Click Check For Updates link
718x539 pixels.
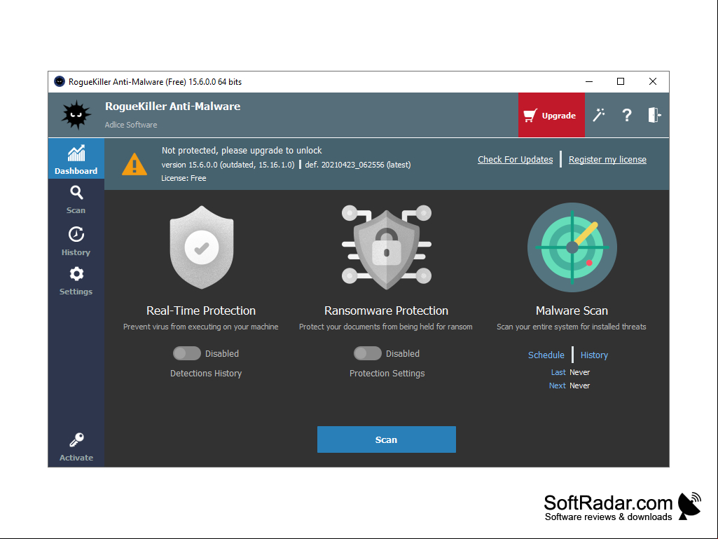tap(515, 160)
